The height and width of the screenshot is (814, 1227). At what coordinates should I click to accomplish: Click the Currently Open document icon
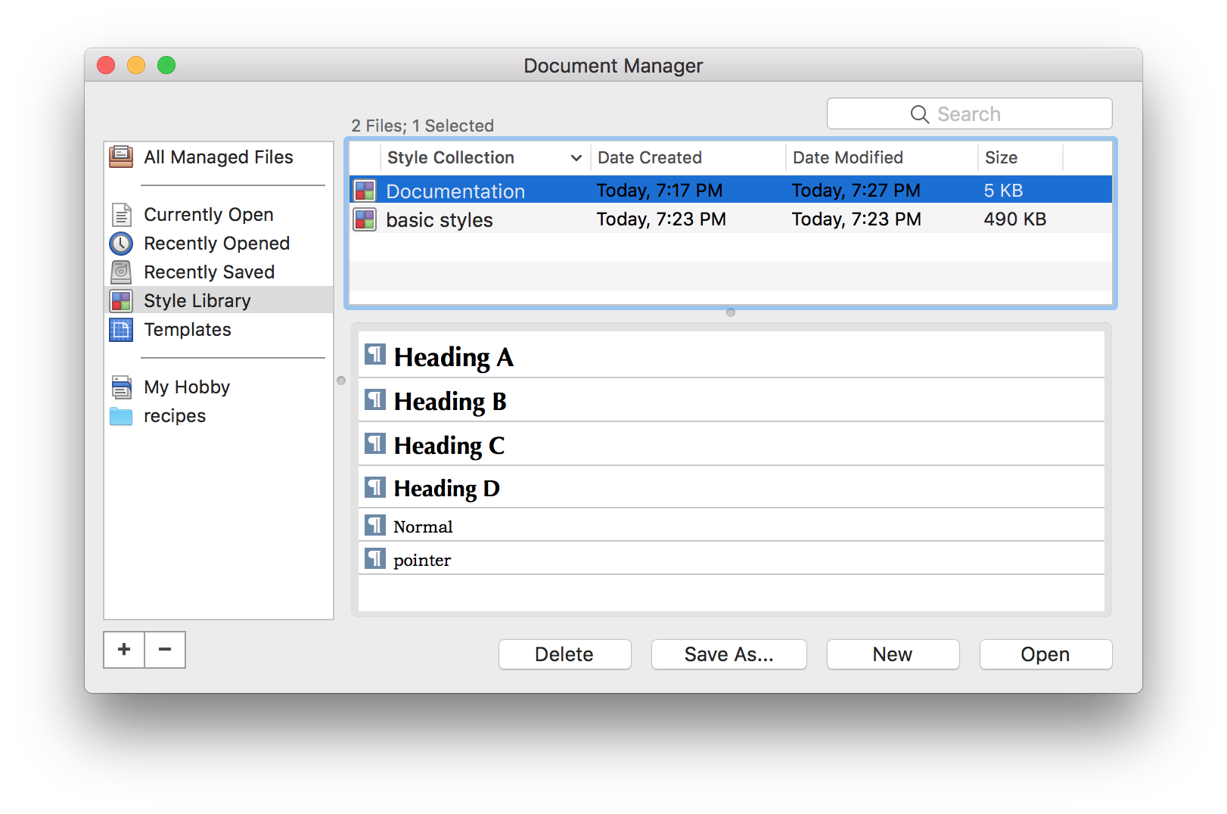pyautogui.click(x=121, y=215)
